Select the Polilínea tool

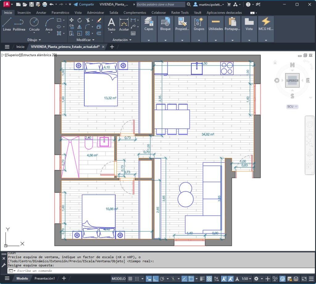click(19, 24)
